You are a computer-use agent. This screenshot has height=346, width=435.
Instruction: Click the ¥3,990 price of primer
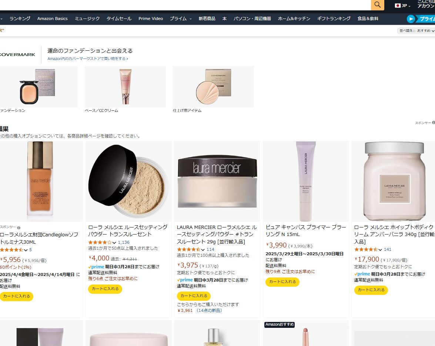[x=276, y=245]
